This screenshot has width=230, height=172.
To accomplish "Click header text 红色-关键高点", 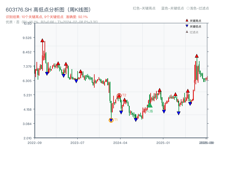I will (x=144, y=8).
